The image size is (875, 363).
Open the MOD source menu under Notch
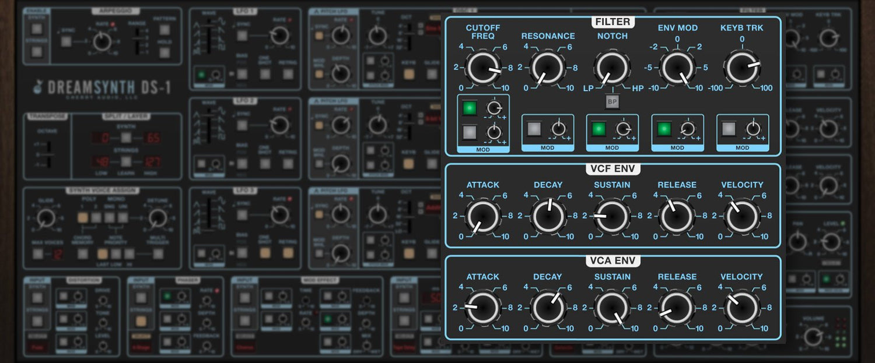click(x=612, y=148)
